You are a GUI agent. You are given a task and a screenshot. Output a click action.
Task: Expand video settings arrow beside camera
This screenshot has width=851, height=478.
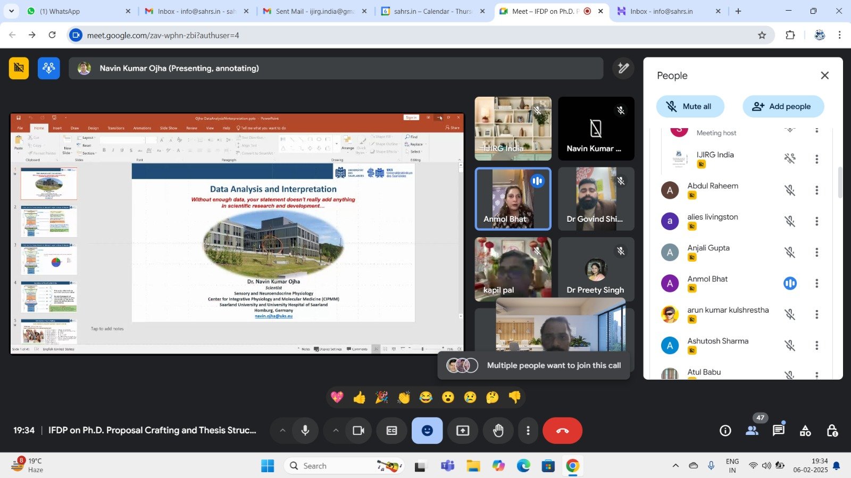click(x=336, y=431)
